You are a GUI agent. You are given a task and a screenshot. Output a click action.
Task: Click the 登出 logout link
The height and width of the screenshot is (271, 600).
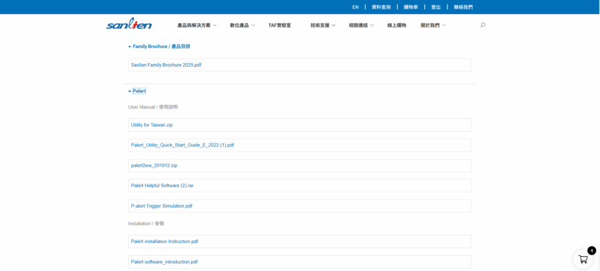pyautogui.click(x=436, y=7)
